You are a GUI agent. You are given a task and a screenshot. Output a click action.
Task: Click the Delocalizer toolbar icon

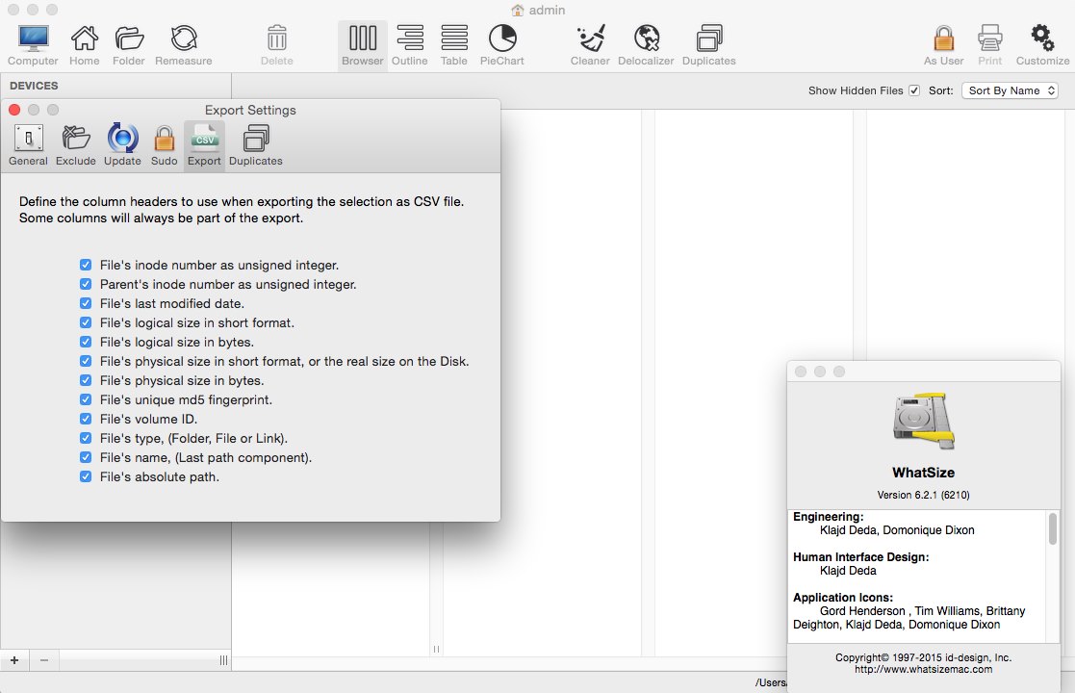pos(647,45)
